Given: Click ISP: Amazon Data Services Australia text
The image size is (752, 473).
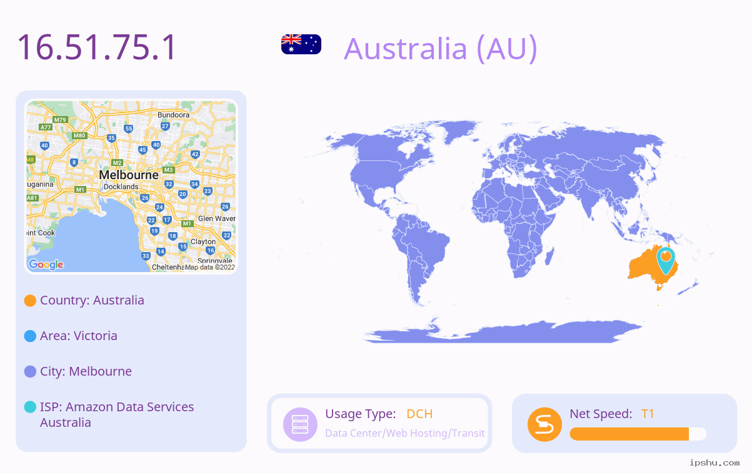Looking at the screenshot, I should click(x=117, y=415).
